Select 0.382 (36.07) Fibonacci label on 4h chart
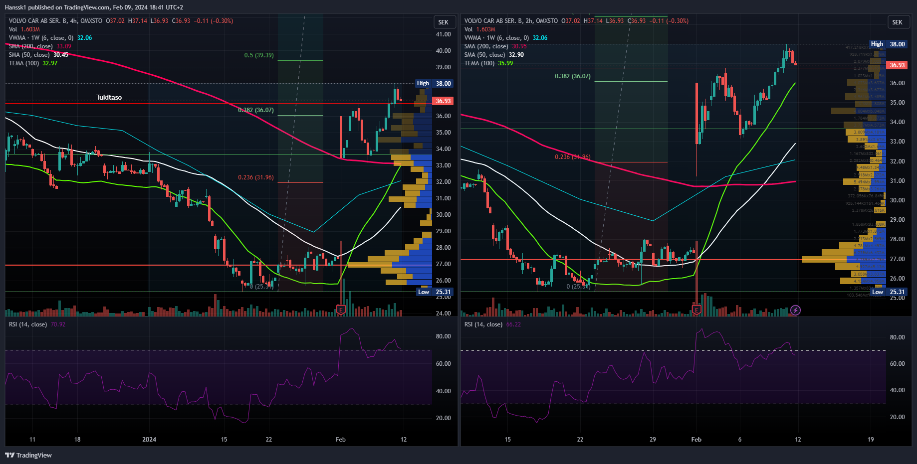The width and height of the screenshot is (917, 464). [x=256, y=110]
